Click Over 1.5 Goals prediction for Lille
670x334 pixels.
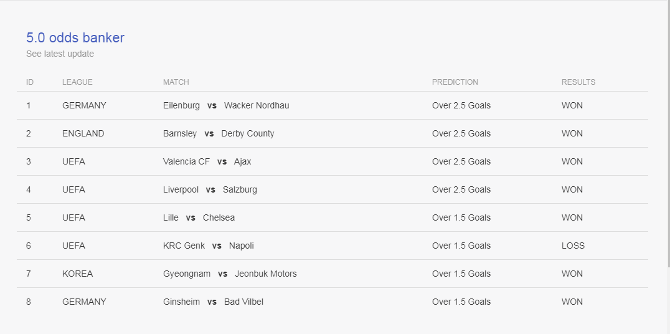tap(461, 217)
